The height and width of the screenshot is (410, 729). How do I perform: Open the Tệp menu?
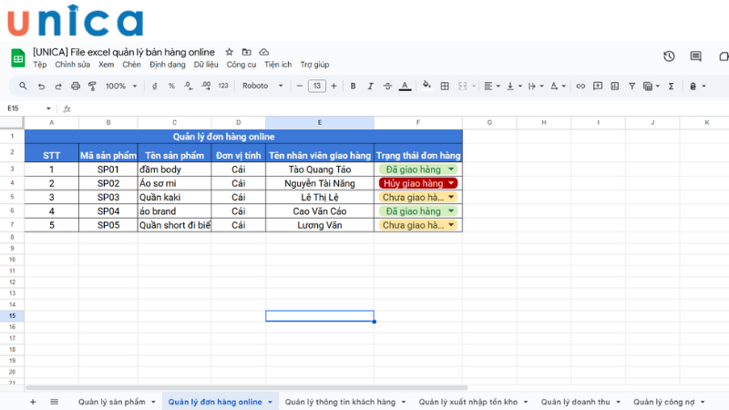pos(40,65)
